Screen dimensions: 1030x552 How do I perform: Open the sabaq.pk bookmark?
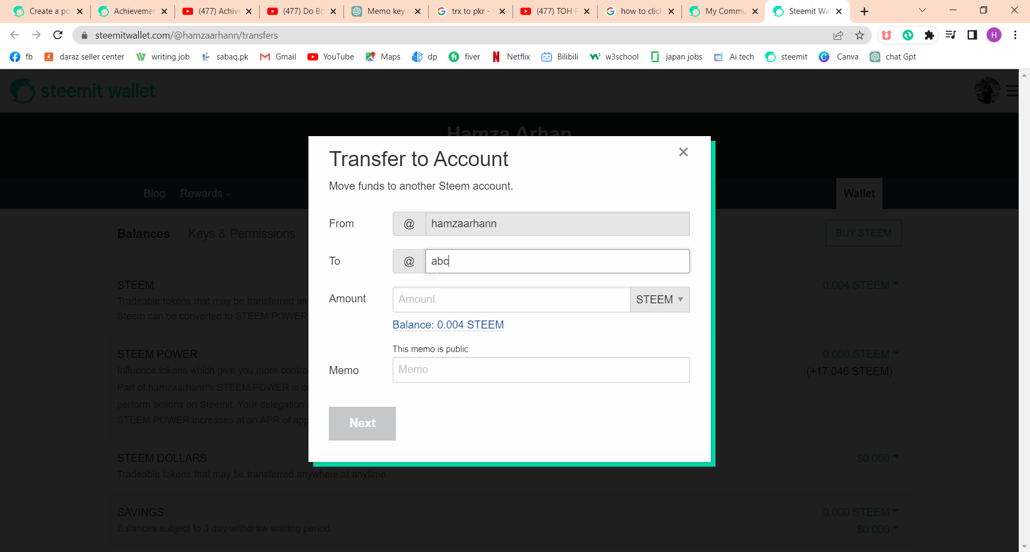[x=225, y=57]
